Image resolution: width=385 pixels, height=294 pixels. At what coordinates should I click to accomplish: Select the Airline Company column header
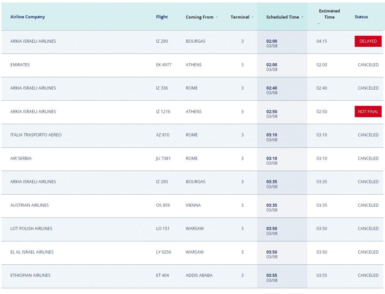coord(27,17)
